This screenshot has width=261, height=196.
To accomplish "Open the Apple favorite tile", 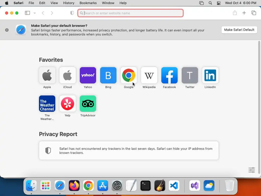I will tap(47, 75).
